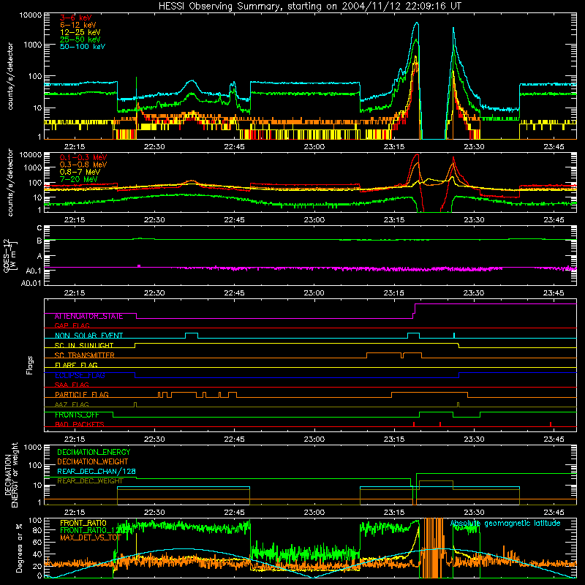The height and width of the screenshot is (585, 585).
Task: Click the REAR_DEC_WEIGHT legend label
Action: [90, 481]
